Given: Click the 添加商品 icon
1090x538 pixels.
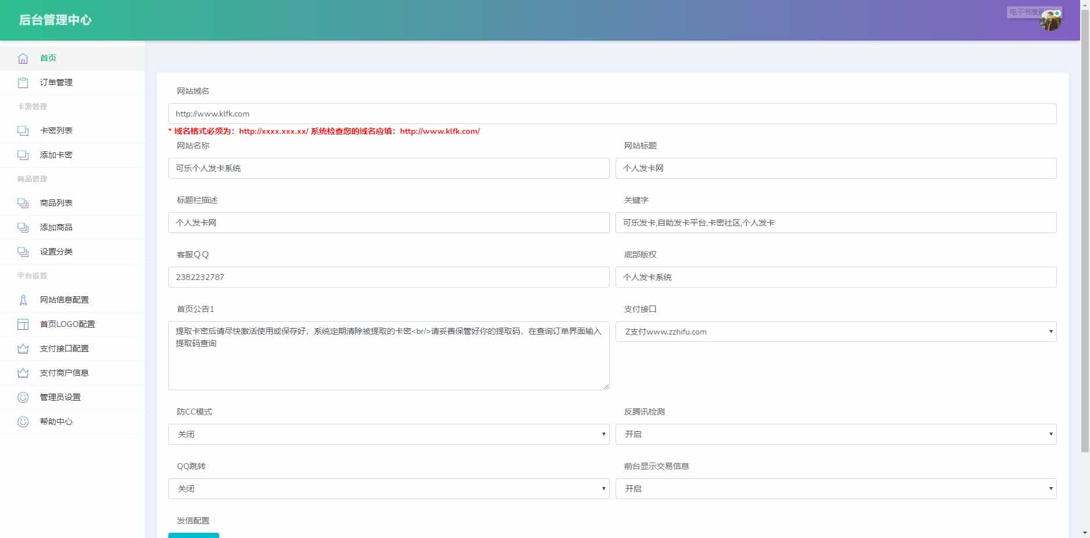Looking at the screenshot, I should point(23,227).
